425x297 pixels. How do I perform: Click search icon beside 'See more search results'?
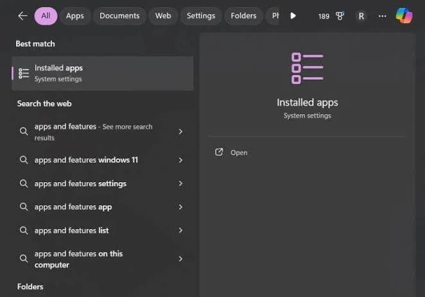pyautogui.click(x=24, y=132)
